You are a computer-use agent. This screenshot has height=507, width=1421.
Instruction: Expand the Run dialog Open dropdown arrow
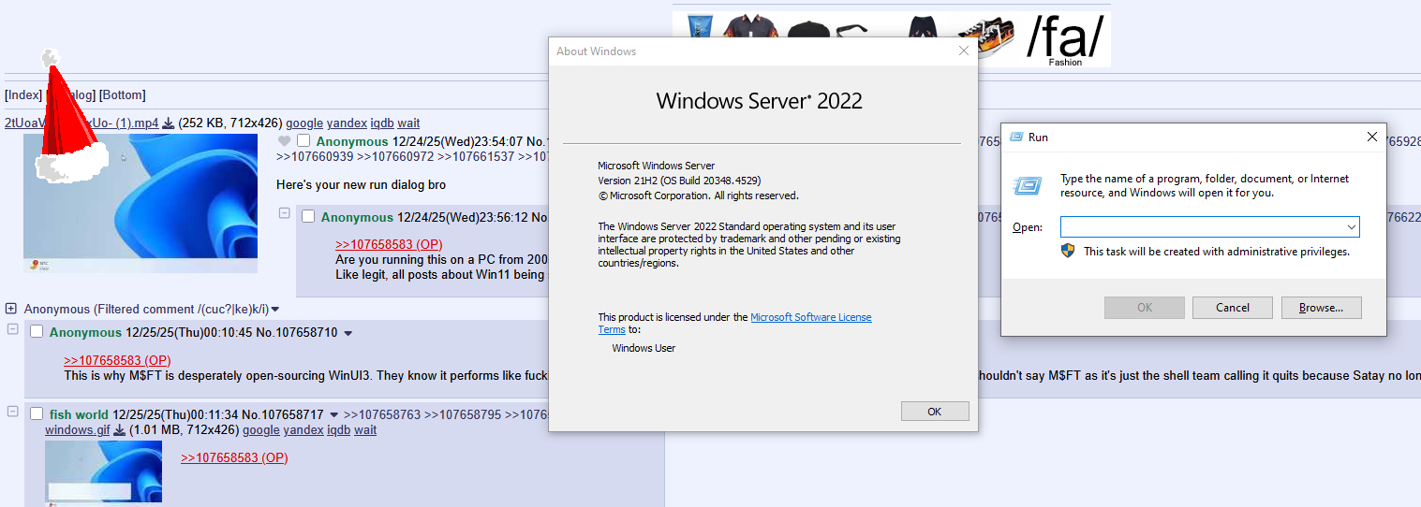[x=1351, y=227]
